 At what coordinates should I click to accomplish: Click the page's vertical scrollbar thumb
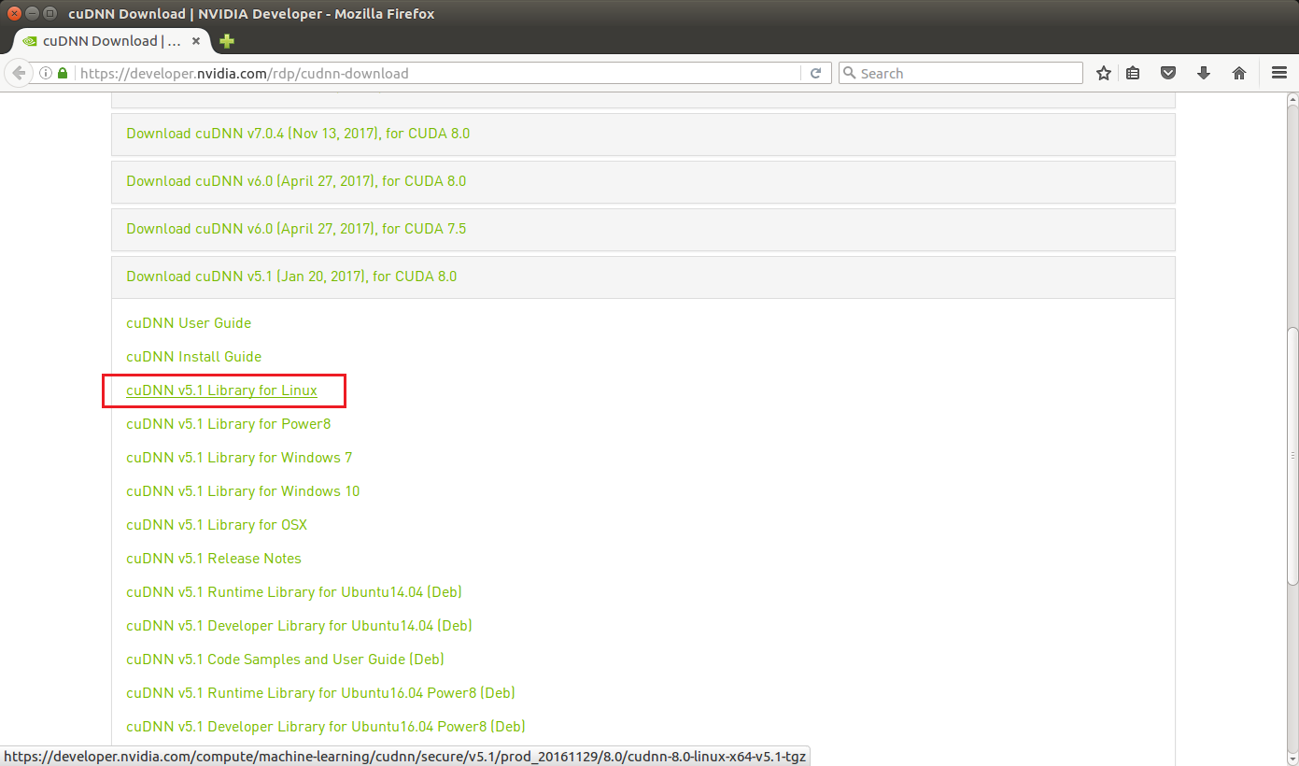[x=1292, y=458]
